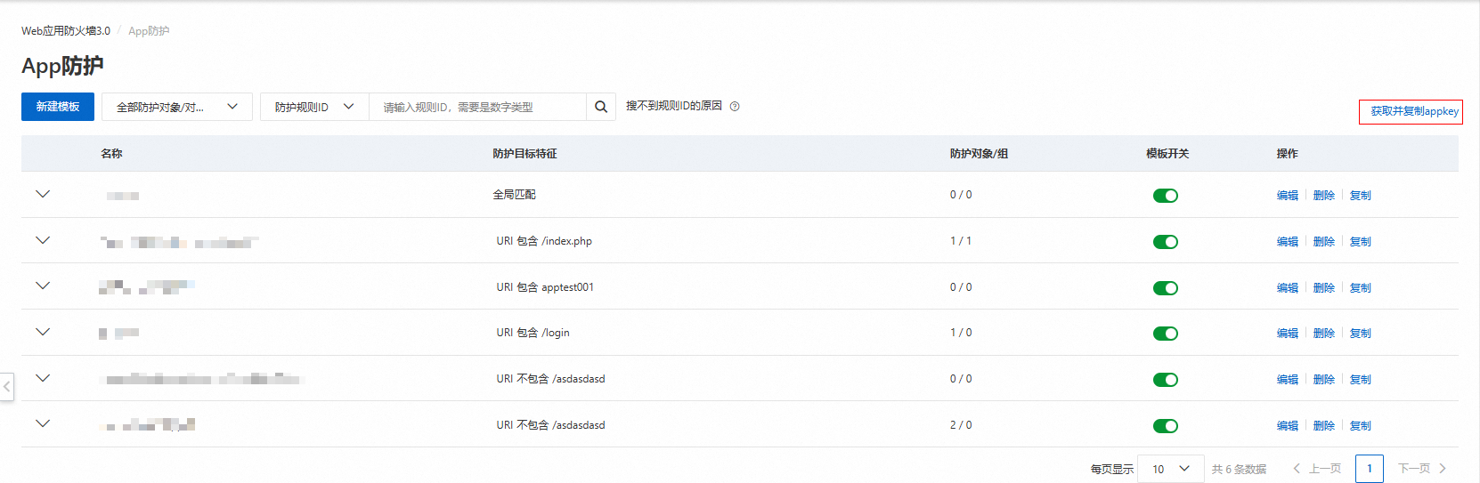Toggle switch in 2 / 0 /asdasdasd row
1480x483 pixels.
click(x=1166, y=426)
